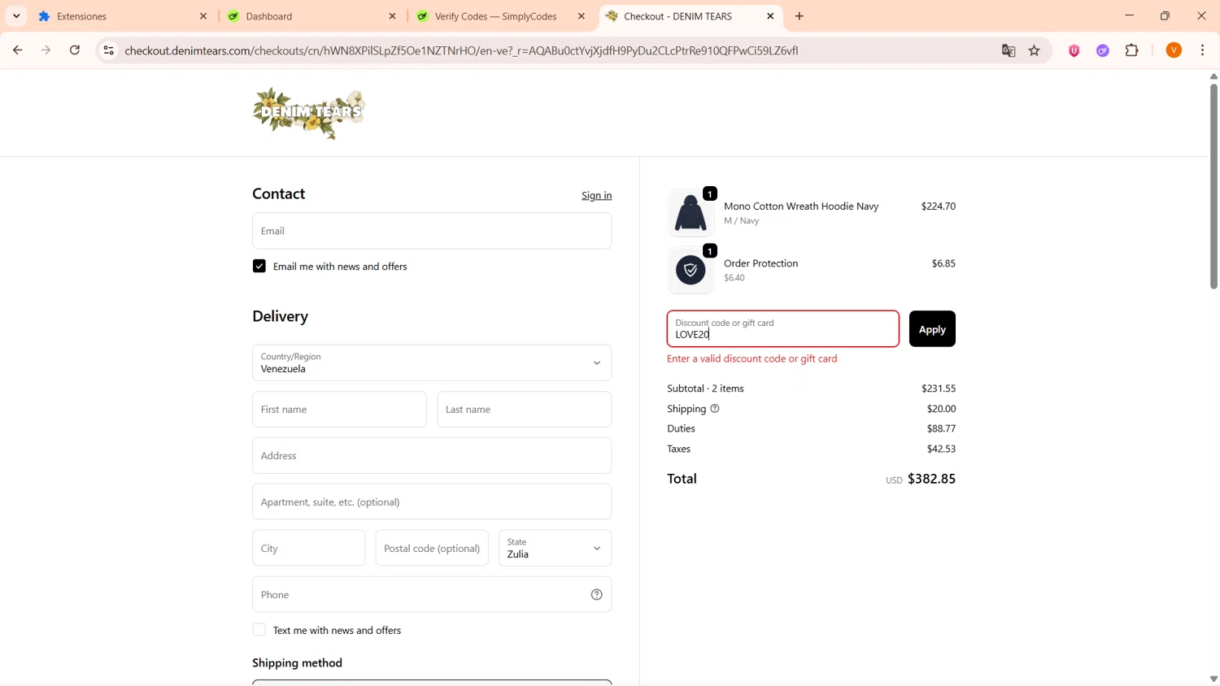Click the phone help question icon
Viewport: 1220px width, 686px height.
pyautogui.click(x=596, y=595)
